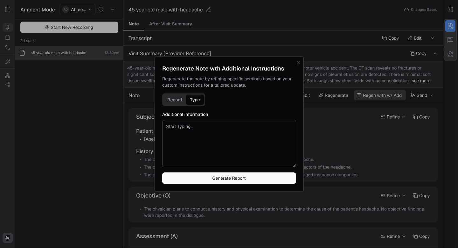Open the organization hierarchy sidebar icon
Screen dimensions: 458x248
click(x=8, y=76)
